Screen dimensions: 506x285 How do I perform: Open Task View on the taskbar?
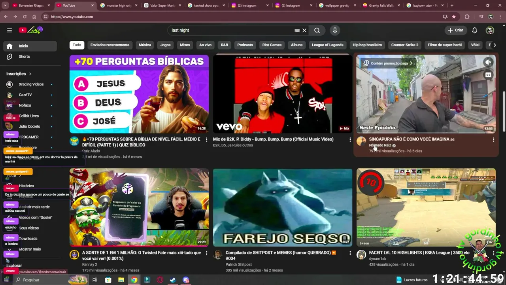(x=95, y=280)
